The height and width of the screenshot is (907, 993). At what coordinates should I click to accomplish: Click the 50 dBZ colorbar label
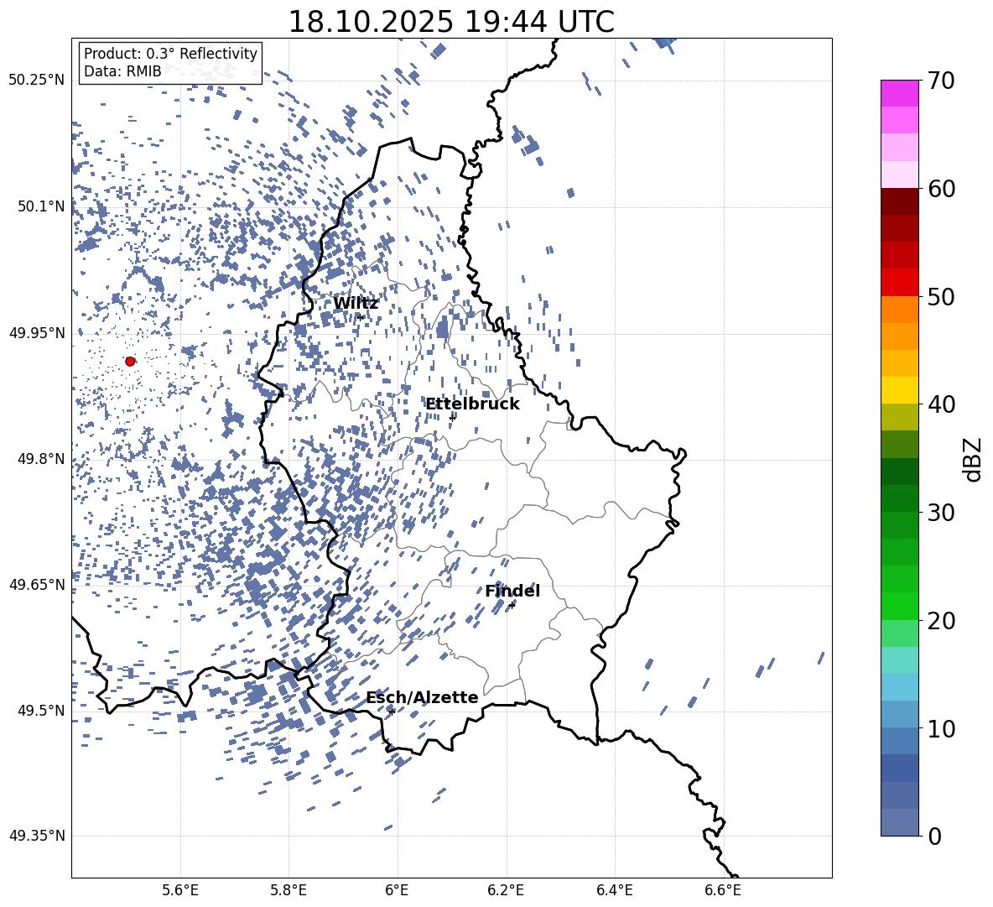942,296
